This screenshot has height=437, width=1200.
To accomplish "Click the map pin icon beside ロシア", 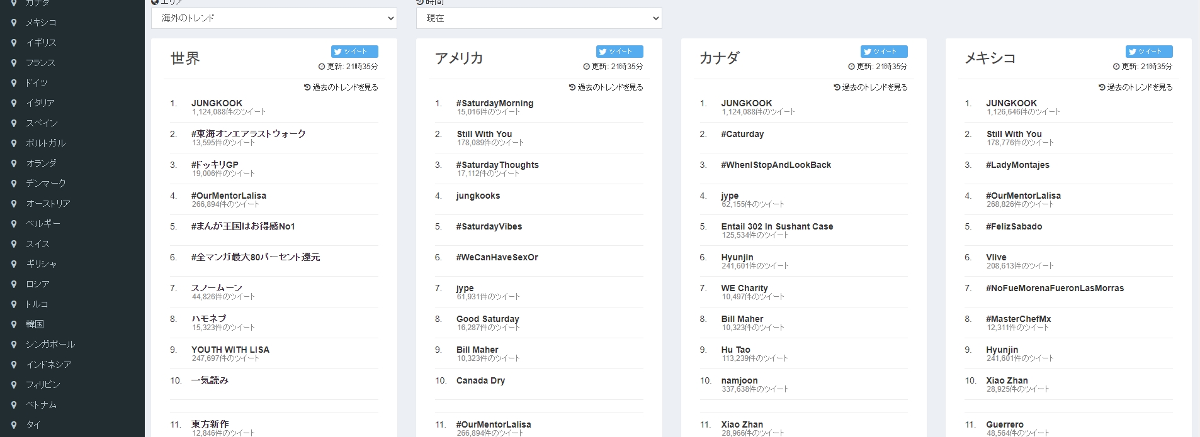I will click(14, 284).
